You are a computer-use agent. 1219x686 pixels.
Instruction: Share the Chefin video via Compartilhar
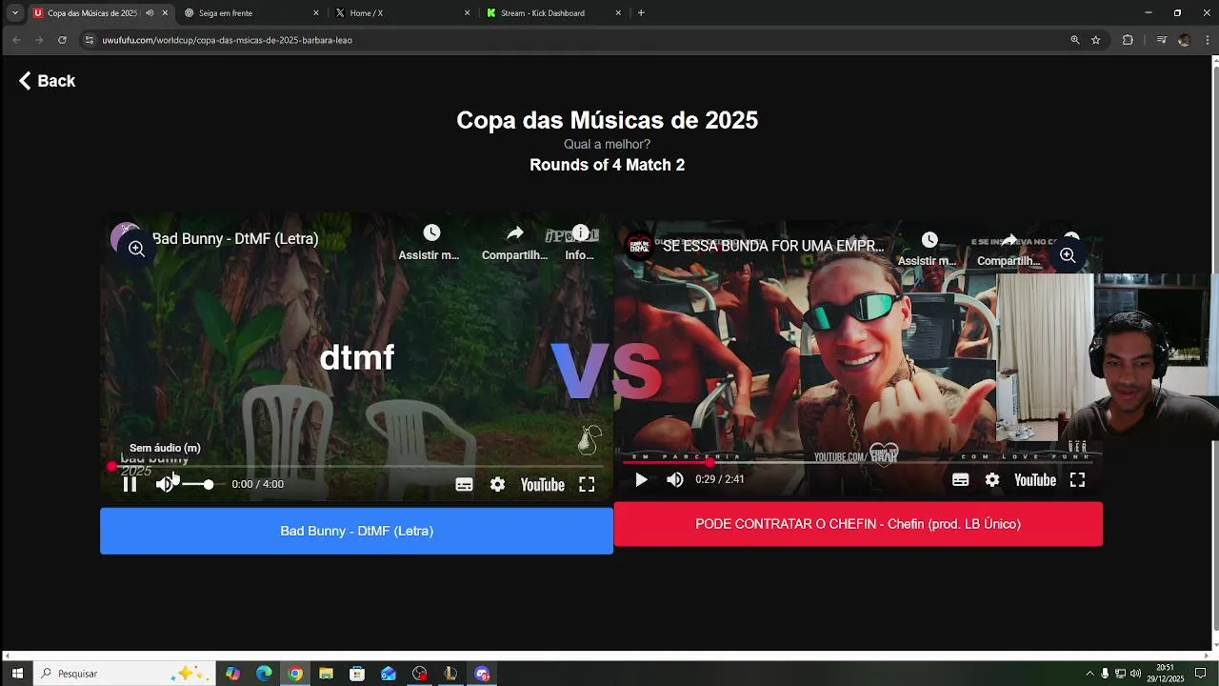(x=1009, y=250)
